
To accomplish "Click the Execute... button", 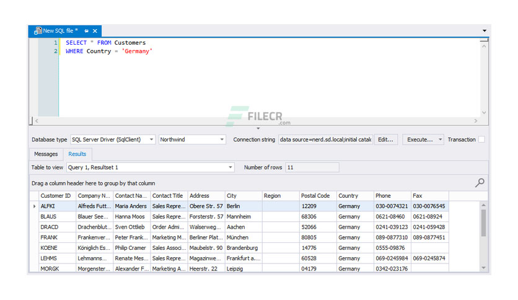I will click(x=419, y=139).
